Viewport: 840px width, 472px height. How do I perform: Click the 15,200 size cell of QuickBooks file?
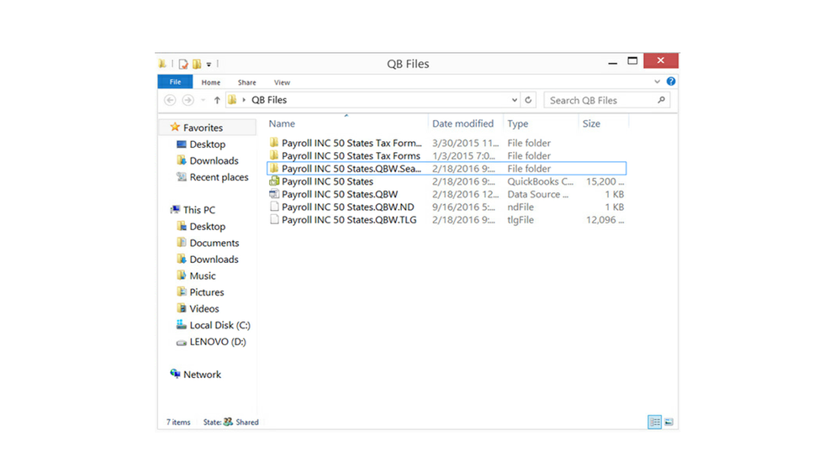pyautogui.click(x=605, y=181)
